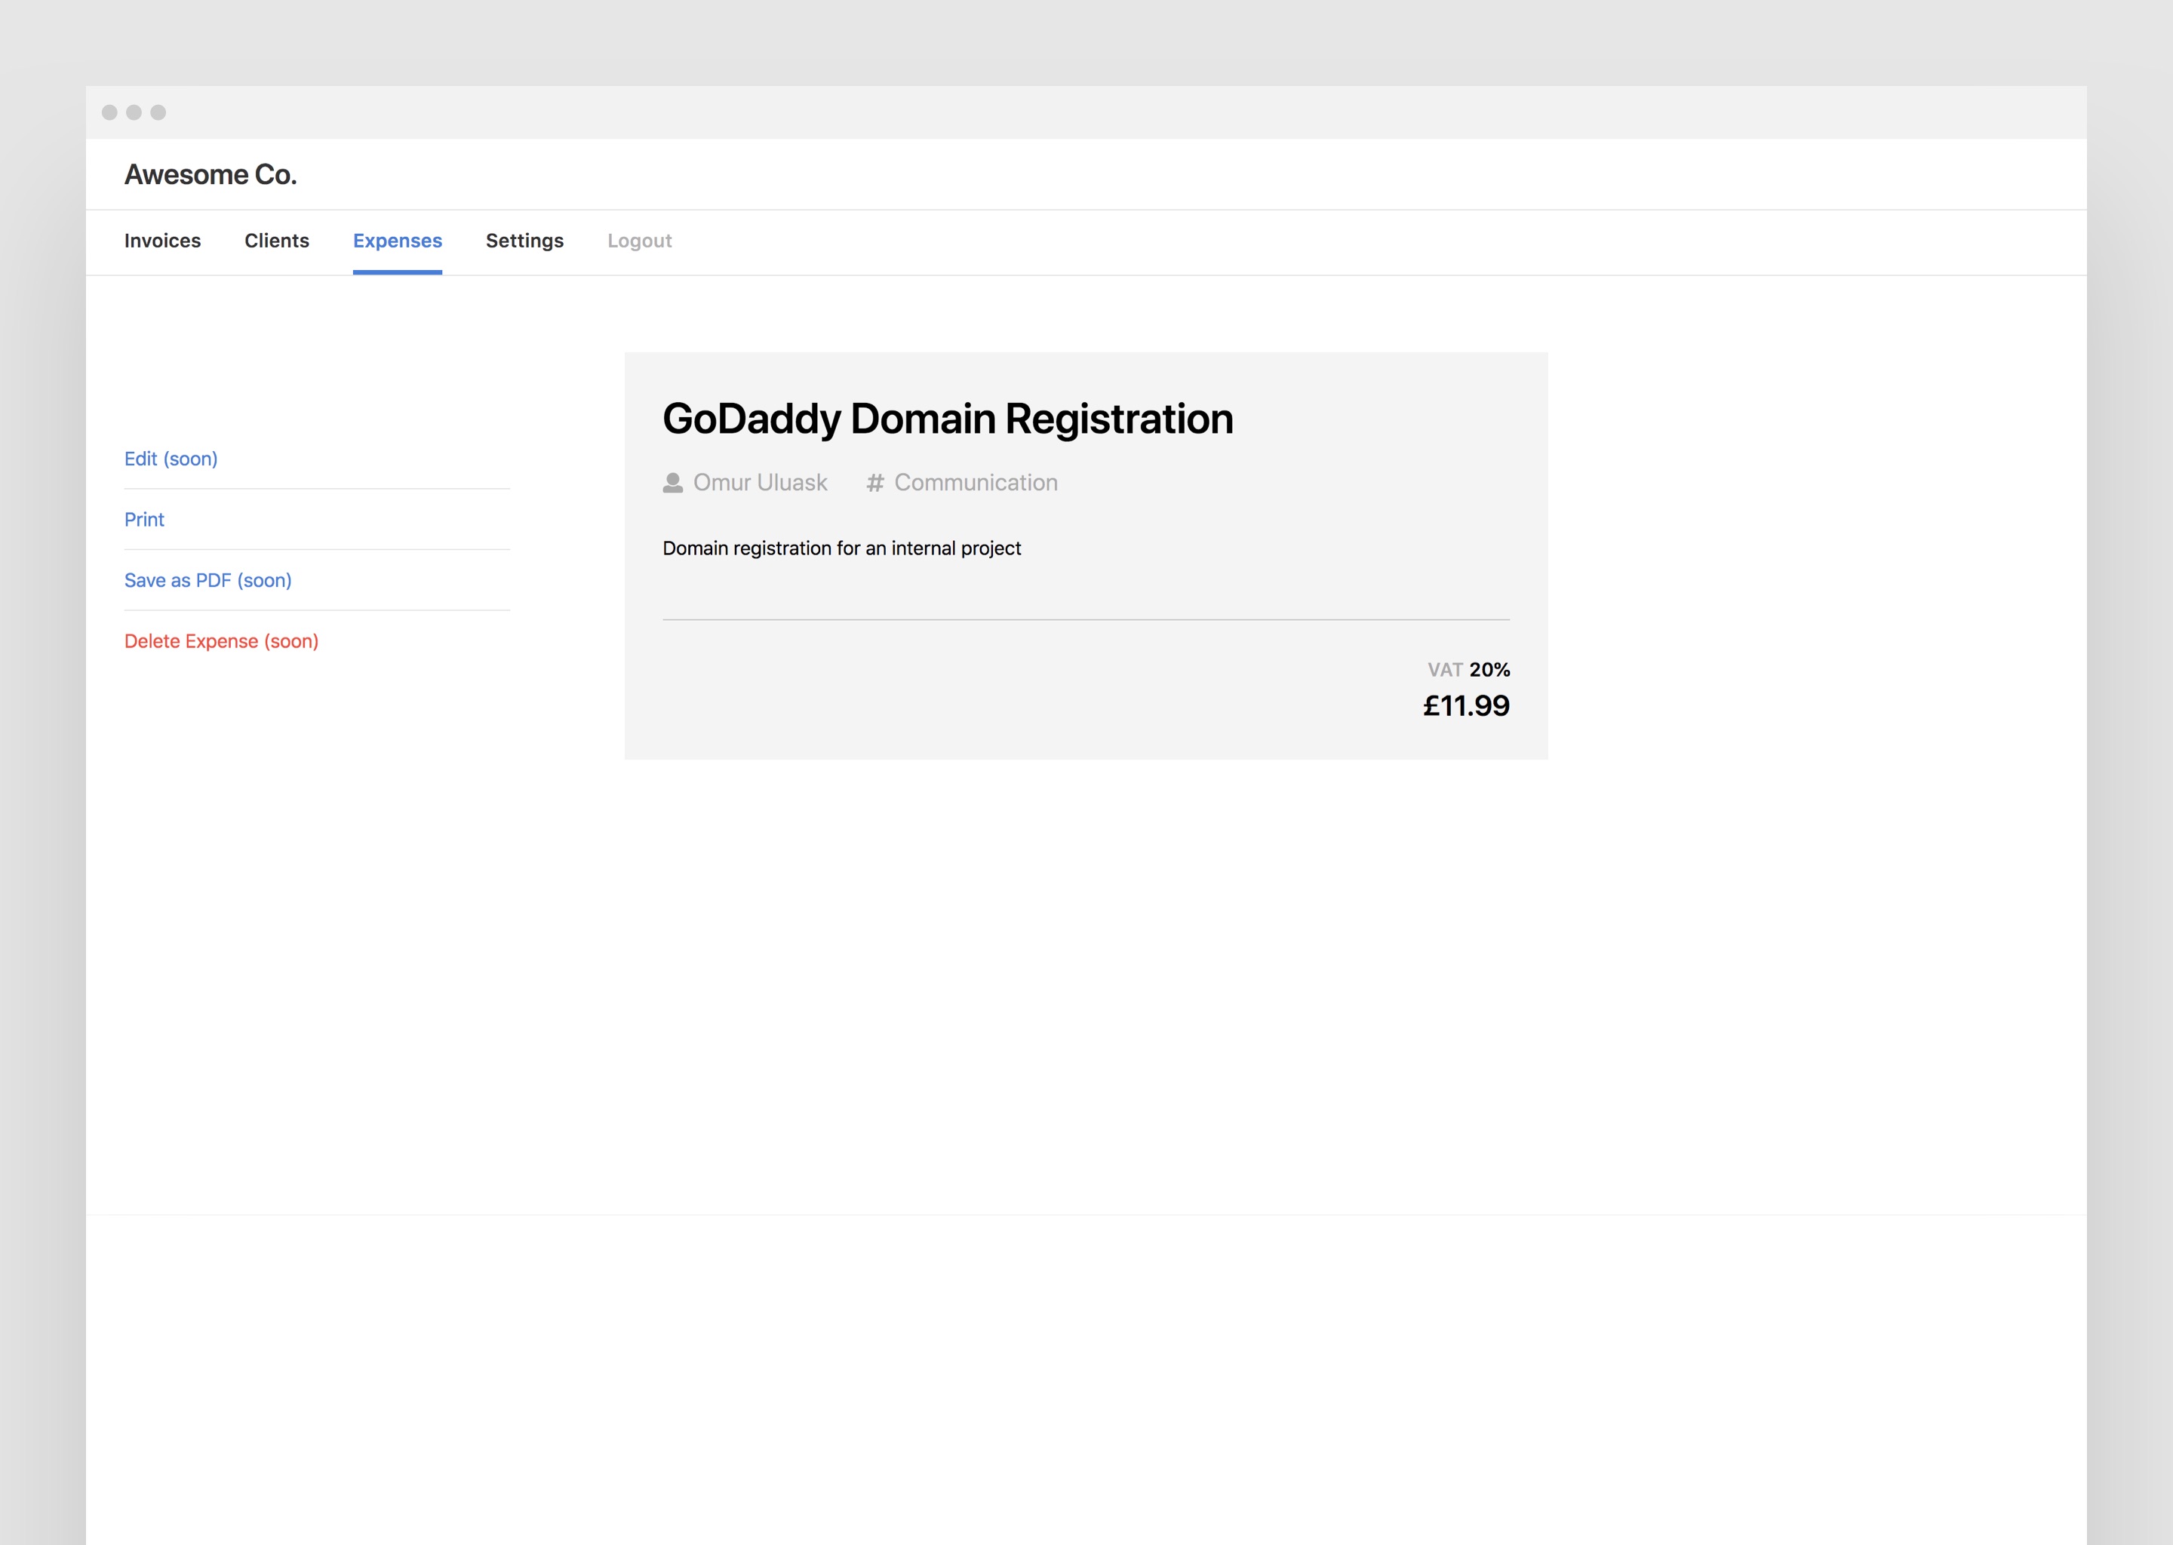This screenshot has height=1545, width=2173.
Task: Click the third gray window control dot
Action: (158, 112)
